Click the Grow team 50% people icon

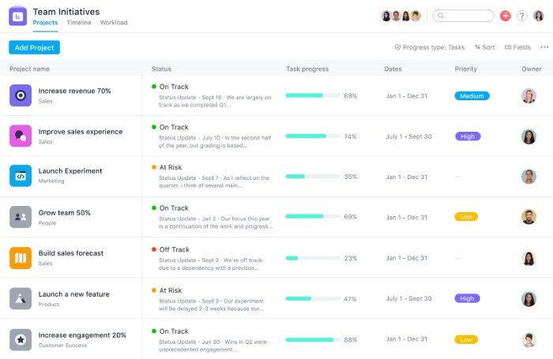pyautogui.click(x=21, y=217)
